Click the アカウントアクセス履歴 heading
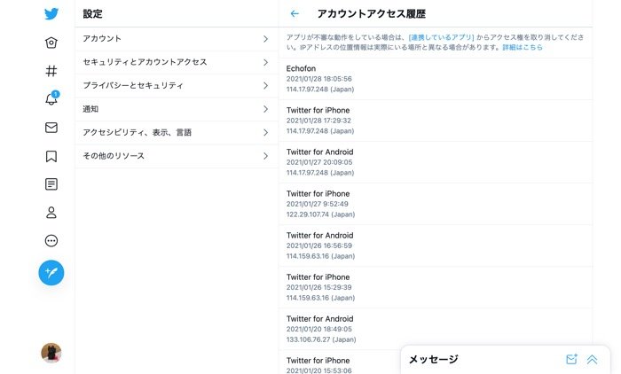This screenshot has width=621, height=374. (x=372, y=14)
